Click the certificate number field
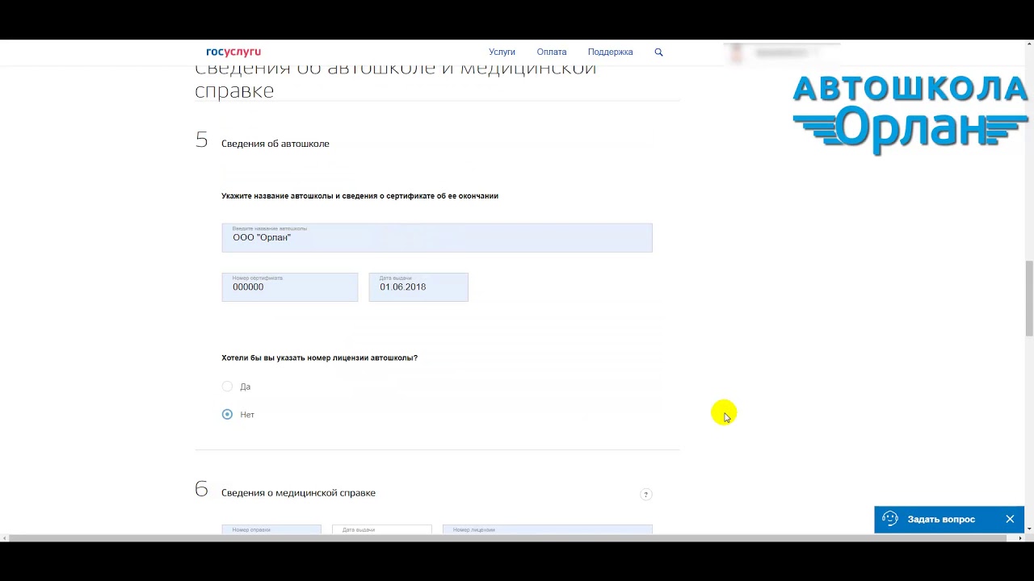 pyautogui.click(x=290, y=287)
